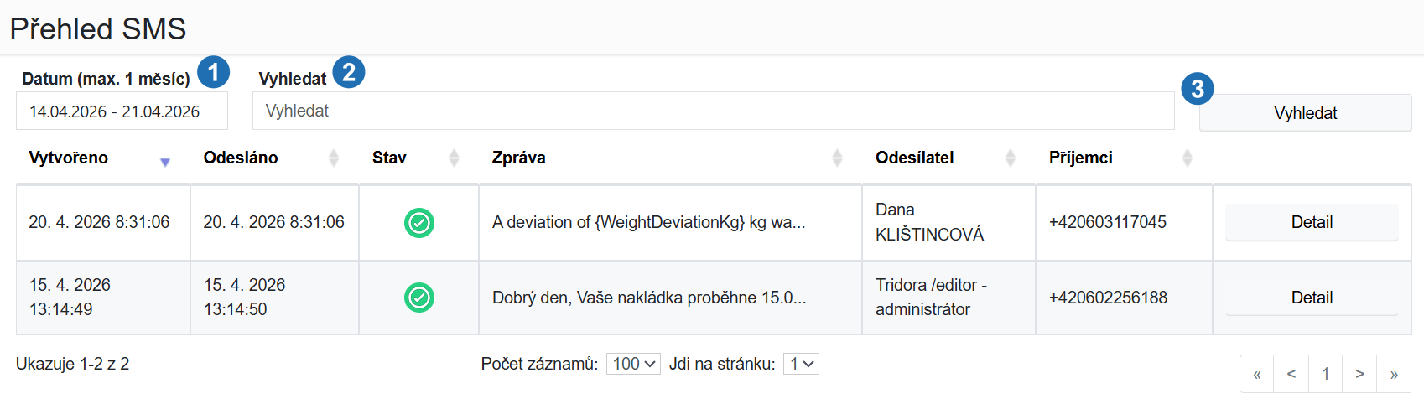The width and height of the screenshot is (1424, 404).
Task: Click the sort arrows next to Stav
Action: (455, 158)
